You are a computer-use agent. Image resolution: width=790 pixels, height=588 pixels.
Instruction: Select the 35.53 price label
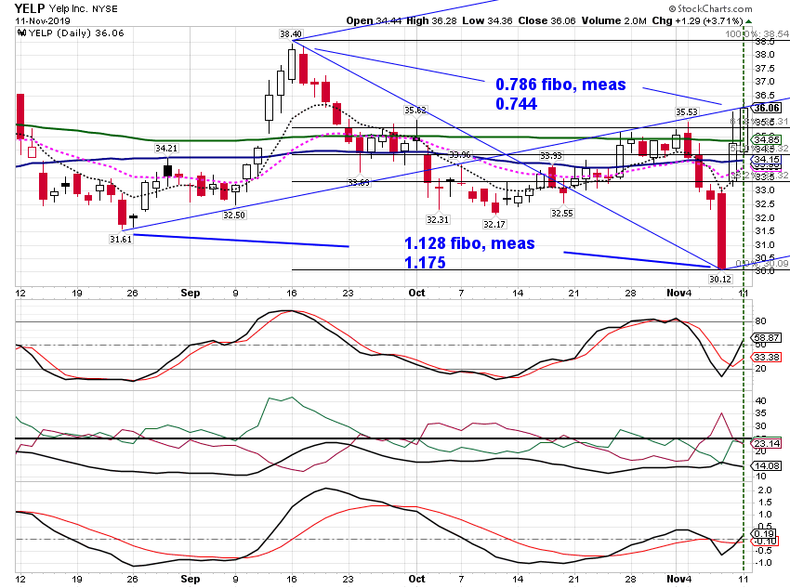click(687, 111)
